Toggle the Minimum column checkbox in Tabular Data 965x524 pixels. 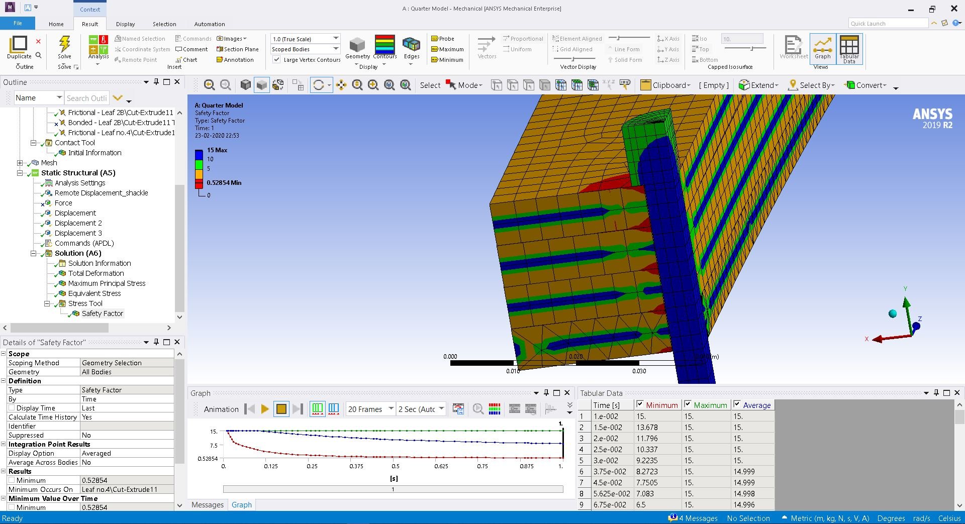click(640, 404)
